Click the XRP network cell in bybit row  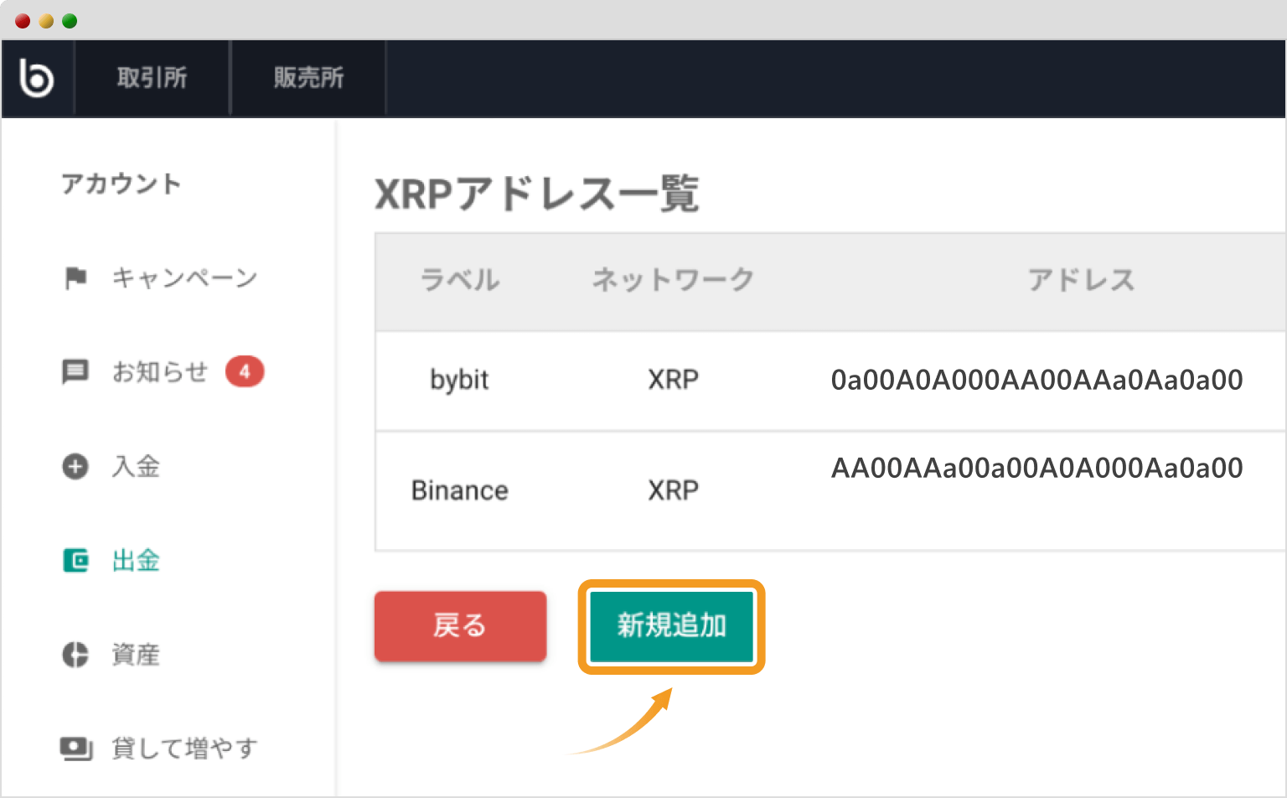[673, 380]
